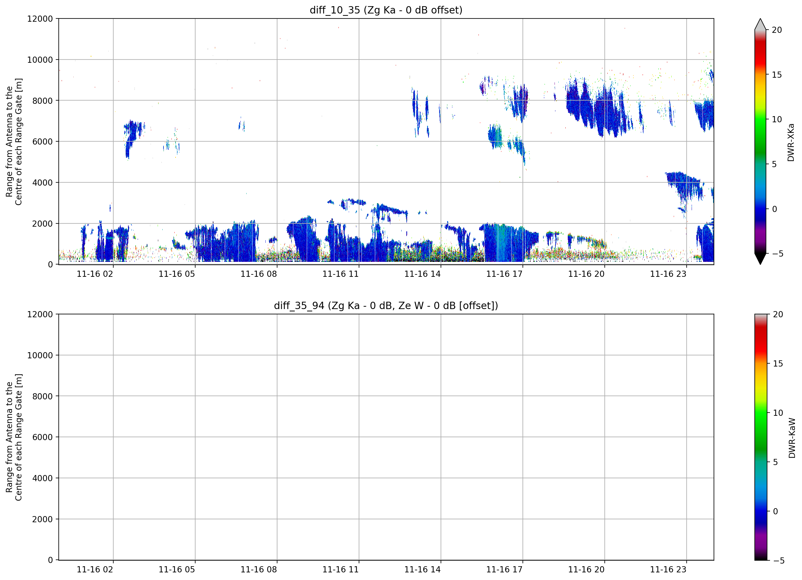Click y tick "2000" of the diff_35_94 plot
The image size is (802, 580).
point(43,519)
